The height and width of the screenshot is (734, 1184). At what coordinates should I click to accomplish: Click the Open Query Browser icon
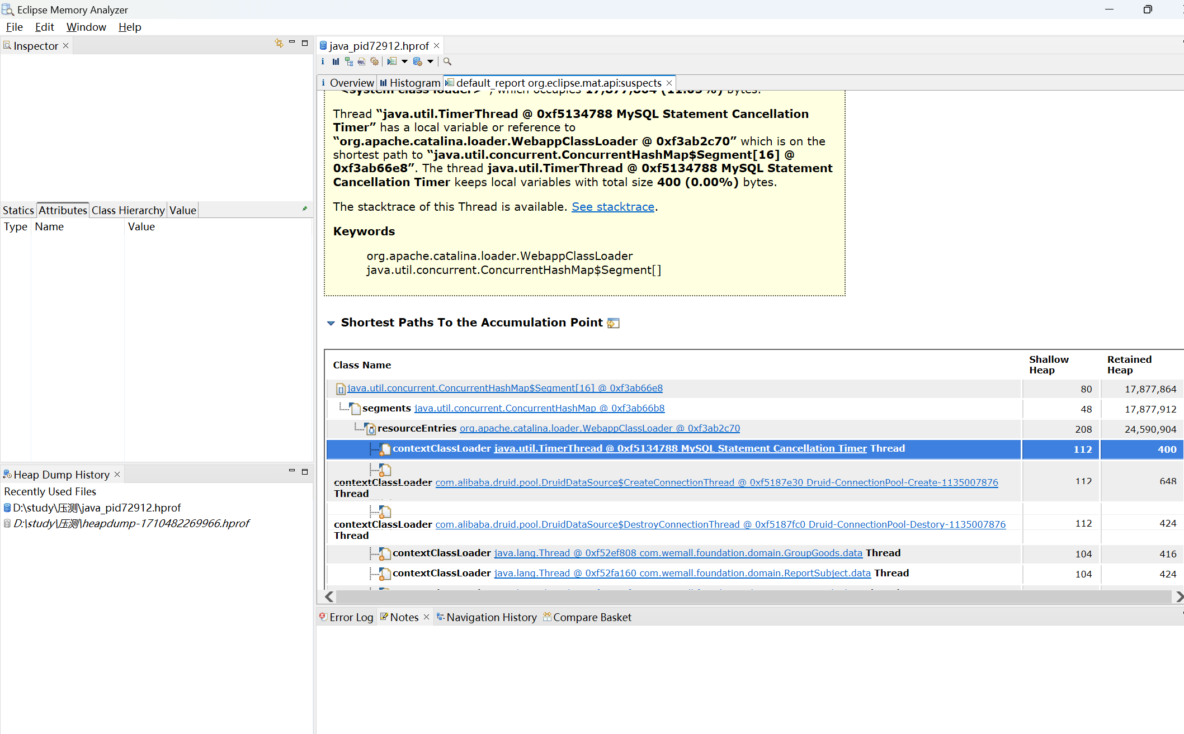point(417,61)
